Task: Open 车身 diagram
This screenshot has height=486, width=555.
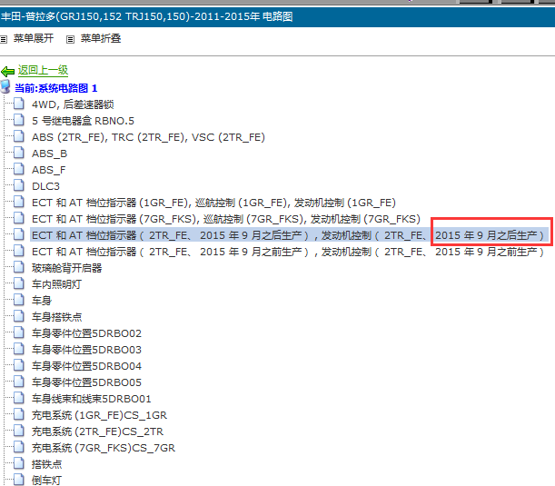Action: point(42,301)
